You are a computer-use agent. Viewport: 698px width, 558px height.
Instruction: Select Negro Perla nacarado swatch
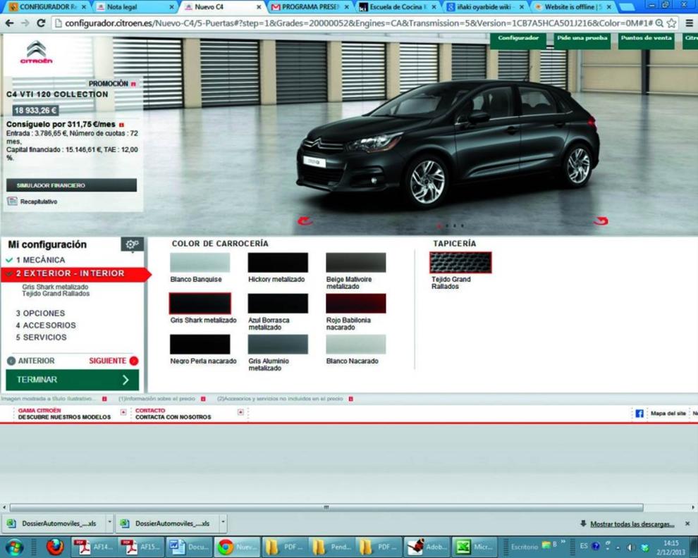(200, 345)
